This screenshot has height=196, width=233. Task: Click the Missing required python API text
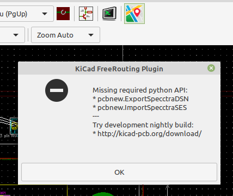tap(140, 90)
